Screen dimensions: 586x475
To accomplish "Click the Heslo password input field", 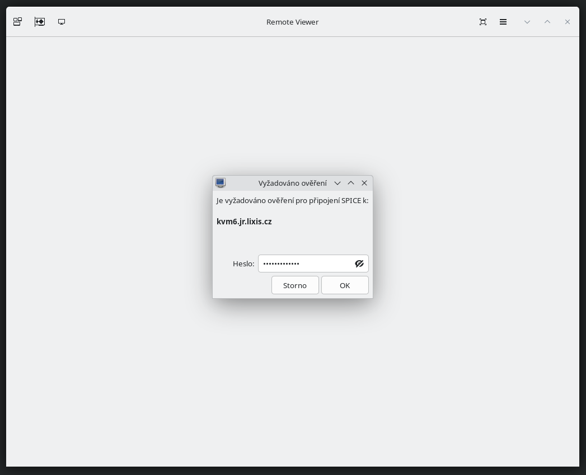I will [305, 264].
